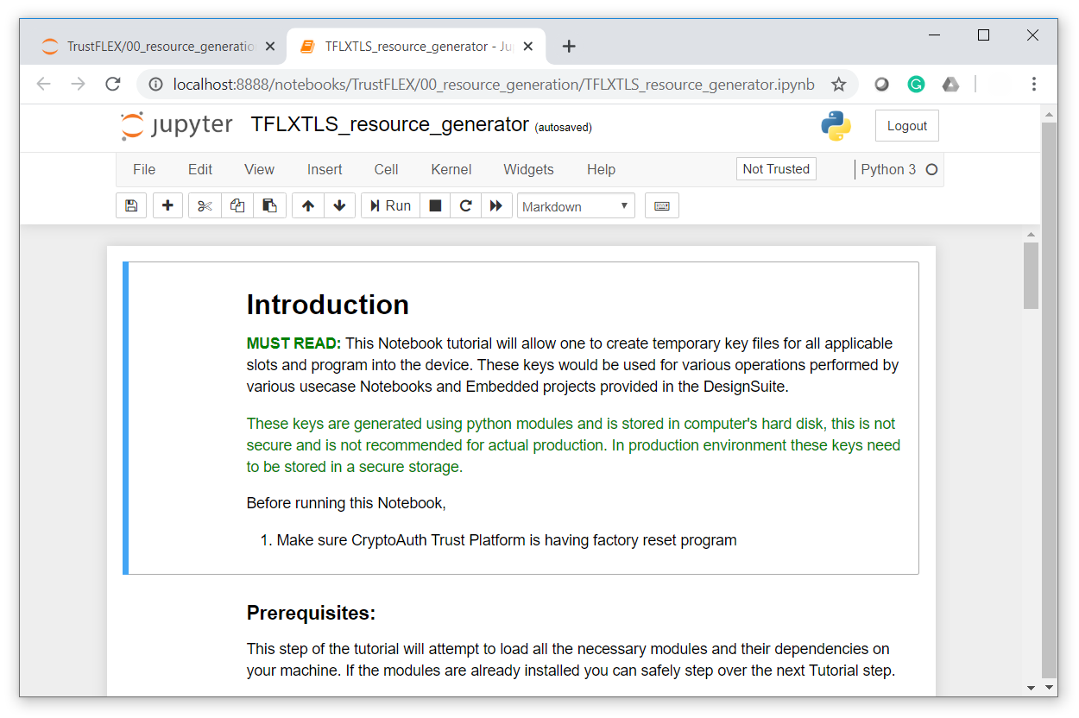Cut the selected cell
1079x718 pixels.
click(x=204, y=205)
